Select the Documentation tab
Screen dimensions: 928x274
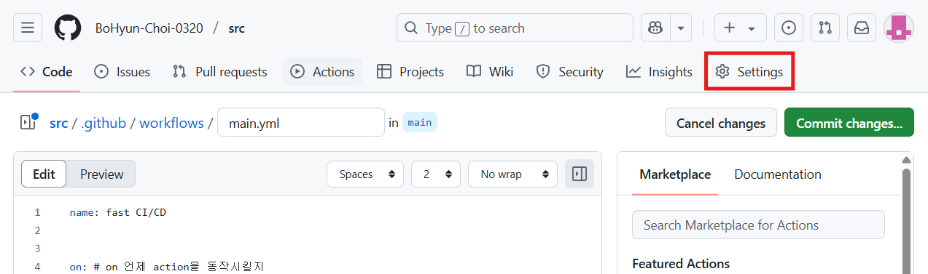(778, 174)
